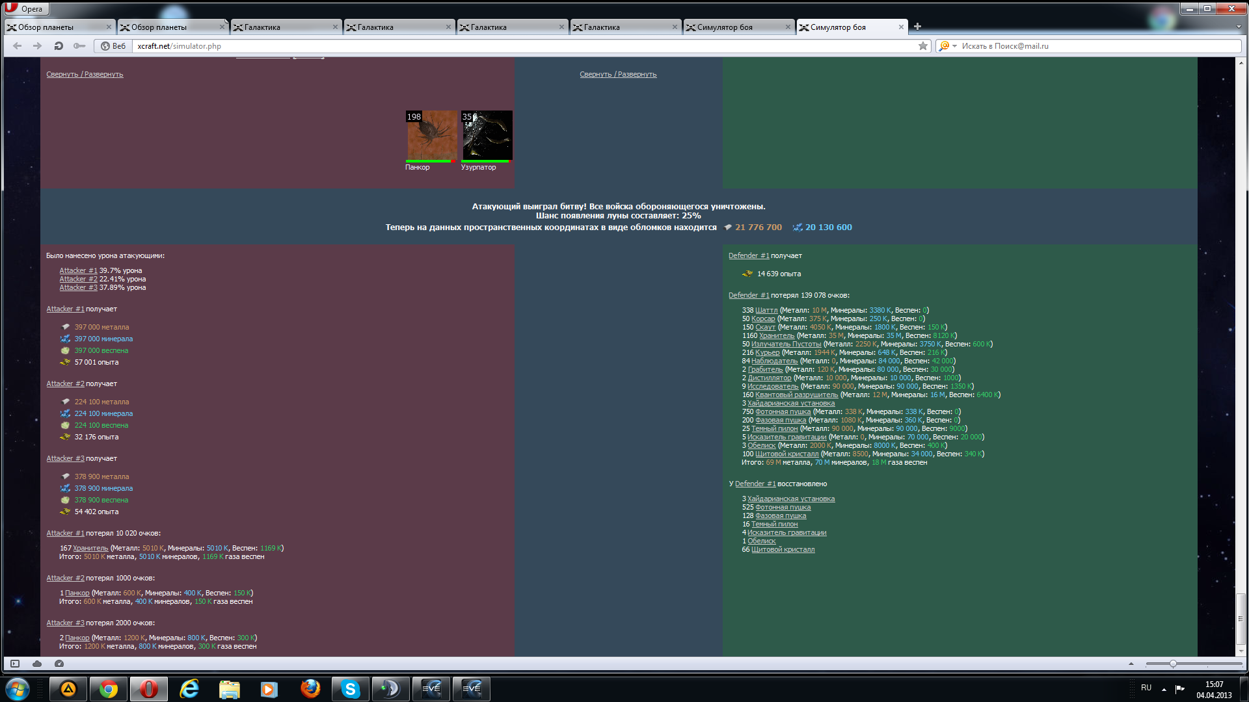
Task: Toggle the Opera panel button at bottom-left
Action: tap(15, 664)
